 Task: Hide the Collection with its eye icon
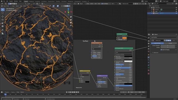point(176,8)
